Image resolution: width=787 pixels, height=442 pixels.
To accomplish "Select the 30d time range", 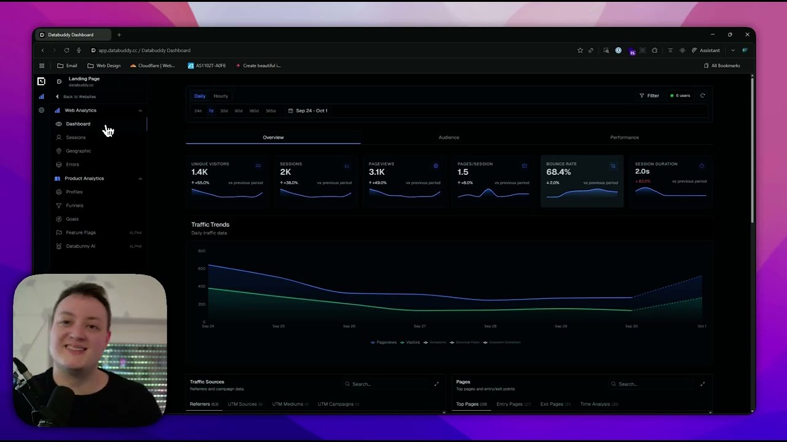I will (x=224, y=110).
